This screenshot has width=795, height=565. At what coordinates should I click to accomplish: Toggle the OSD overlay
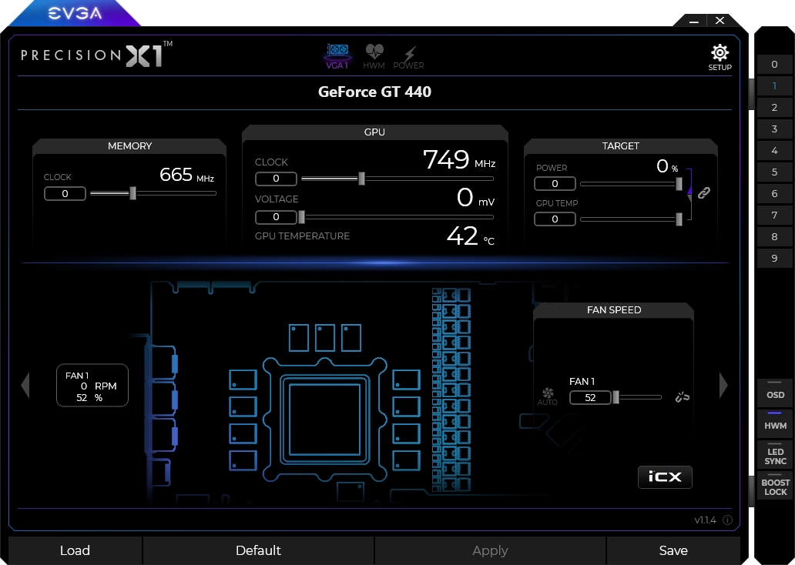tap(775, 393)
